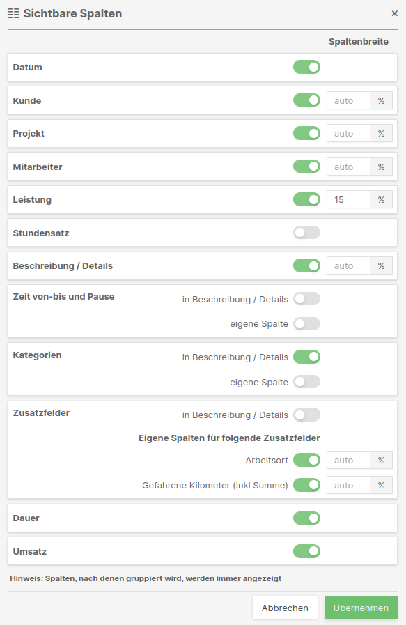The image size is (406, 625).
Task: Switch off the Mitarbeiter column
Action: click(306, 167)
